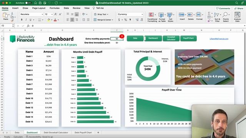This screenshot has height=138, width=246.
Task: Add a new sheet with plus button
Action: point(98,133)
